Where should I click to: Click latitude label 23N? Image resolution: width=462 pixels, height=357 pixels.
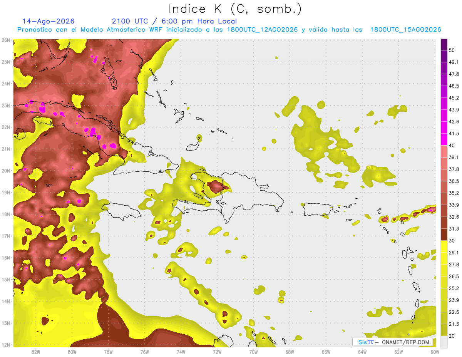[x=5, y=105]
